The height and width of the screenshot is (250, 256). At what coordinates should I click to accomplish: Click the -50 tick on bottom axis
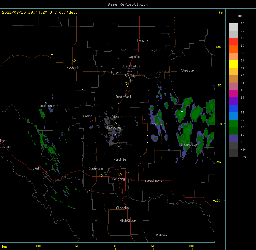(x=76, y=246)
